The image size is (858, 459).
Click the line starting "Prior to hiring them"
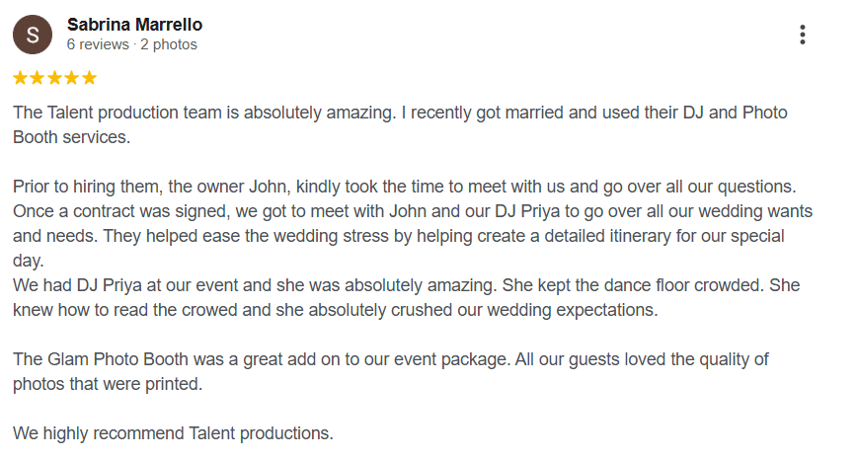pyautogui.click(x=405, y=187)
